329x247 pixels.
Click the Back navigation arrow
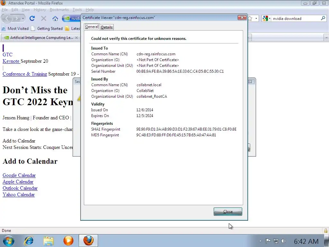click(7, 18)
